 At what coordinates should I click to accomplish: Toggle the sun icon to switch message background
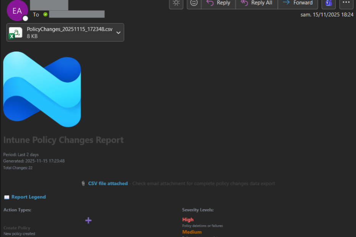tap(176, 3)
